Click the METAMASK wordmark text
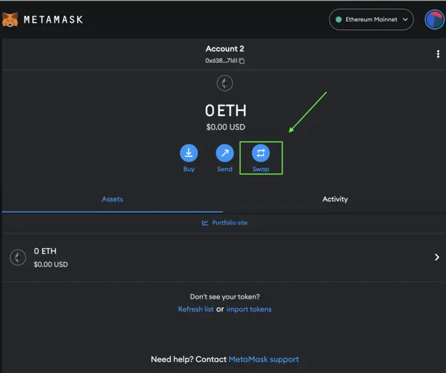 [53, 20]
